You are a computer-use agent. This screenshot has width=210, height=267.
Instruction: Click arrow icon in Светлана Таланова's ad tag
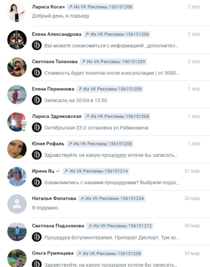[x=83, y=62]
